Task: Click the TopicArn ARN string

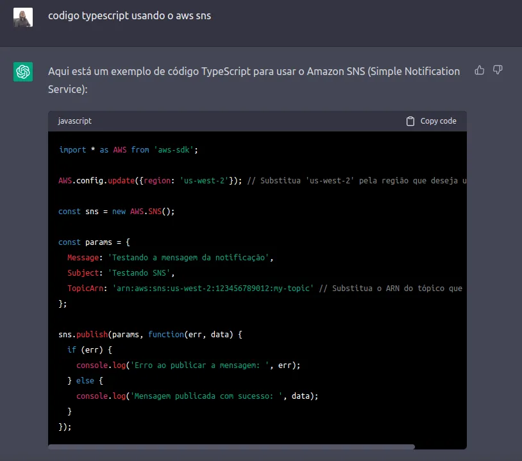Action: tap(213, 289)
